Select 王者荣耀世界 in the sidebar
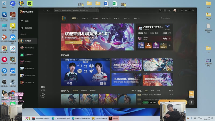The width and height of the screenshot is (215, 121). tap(28, 69)
